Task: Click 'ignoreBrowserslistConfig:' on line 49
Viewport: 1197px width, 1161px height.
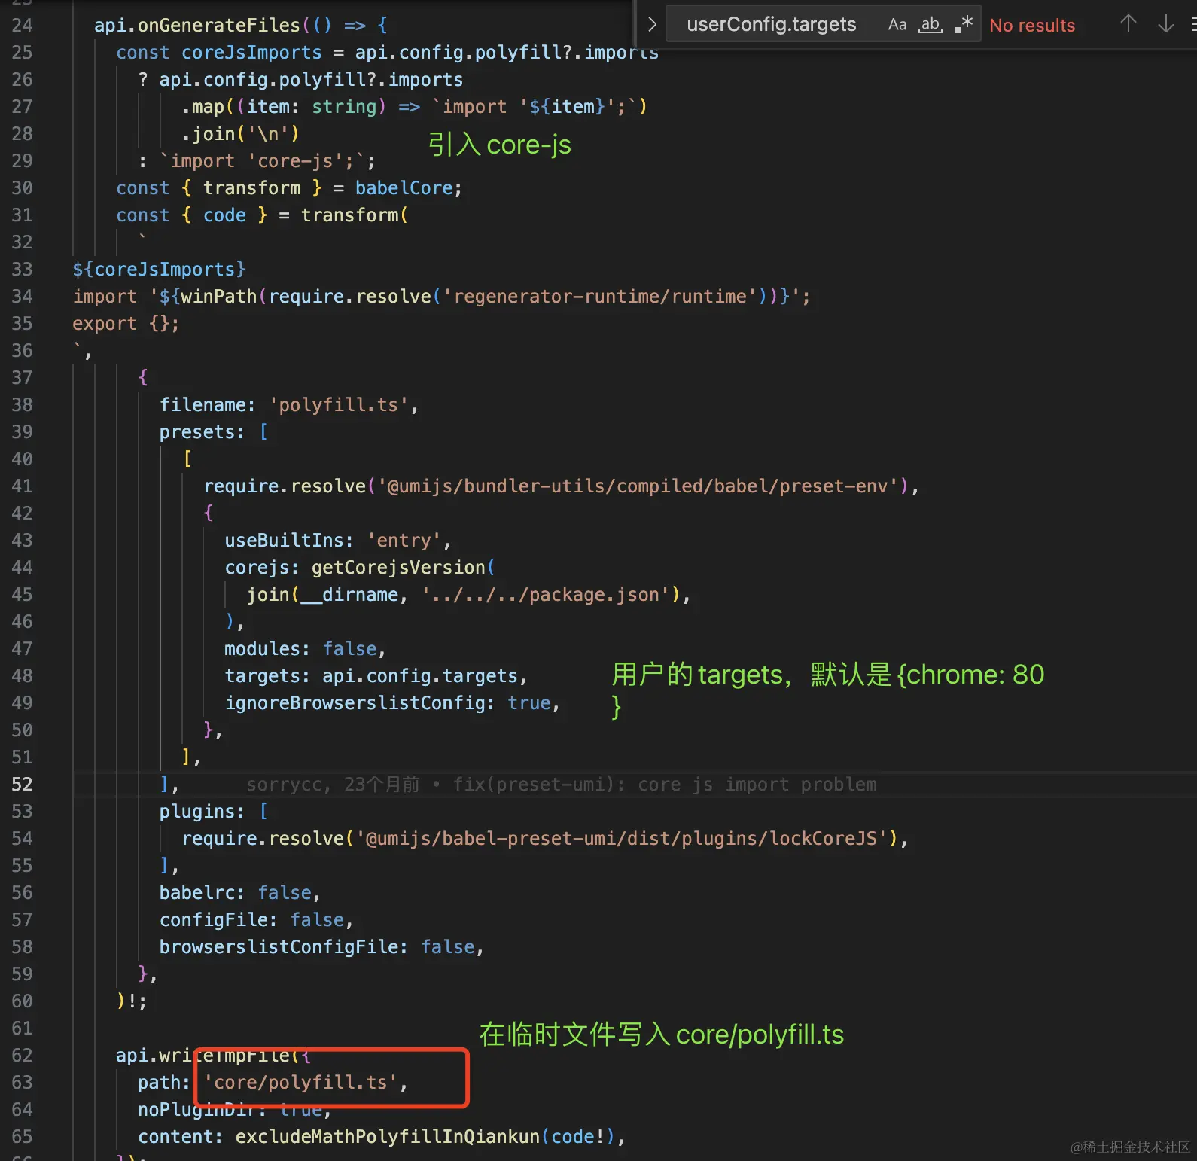Action: [360, 703]
